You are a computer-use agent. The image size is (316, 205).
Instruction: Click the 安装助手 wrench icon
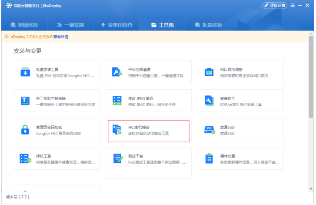pos(209,101)
